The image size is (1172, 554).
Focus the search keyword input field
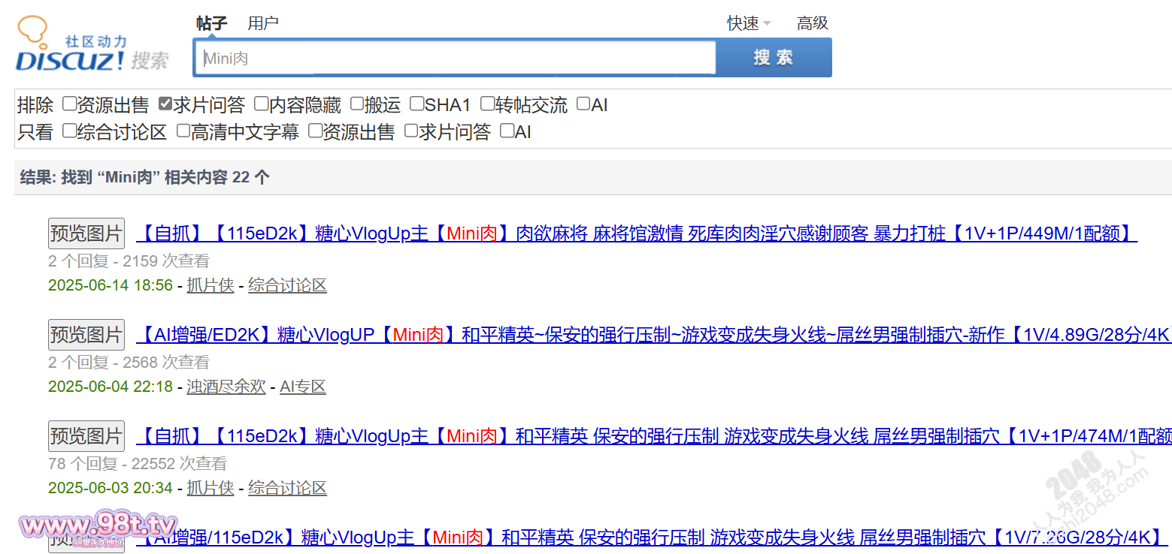[455, 58]
